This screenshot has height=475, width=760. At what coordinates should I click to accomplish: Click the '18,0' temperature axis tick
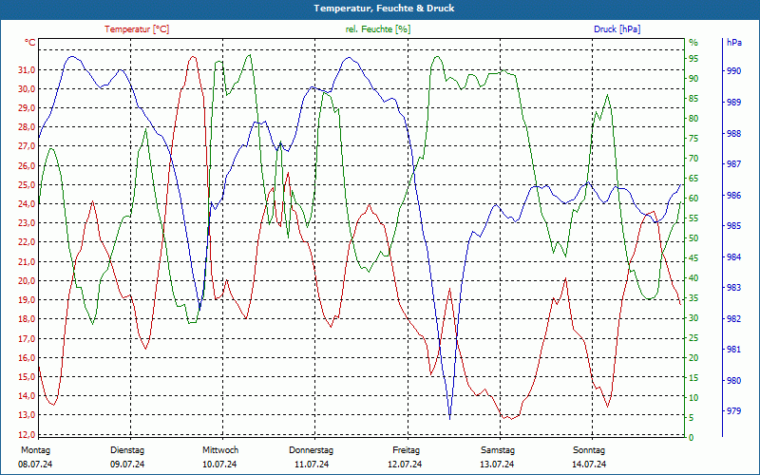click(27, 319)
